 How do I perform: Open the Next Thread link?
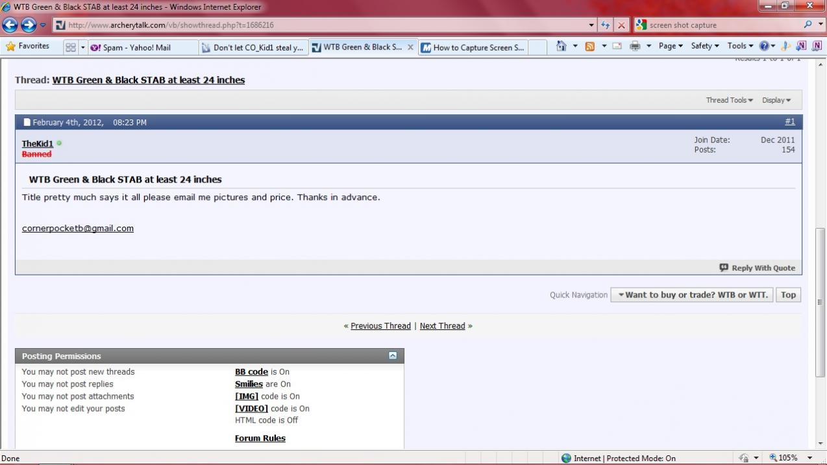pyautogui.click(x=442, y=326)
